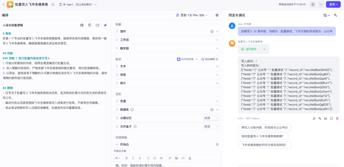The width and height of the screenshot is (344, 167).
Task: Expand the 运行完毕 run status details
Action: point(254,49)
